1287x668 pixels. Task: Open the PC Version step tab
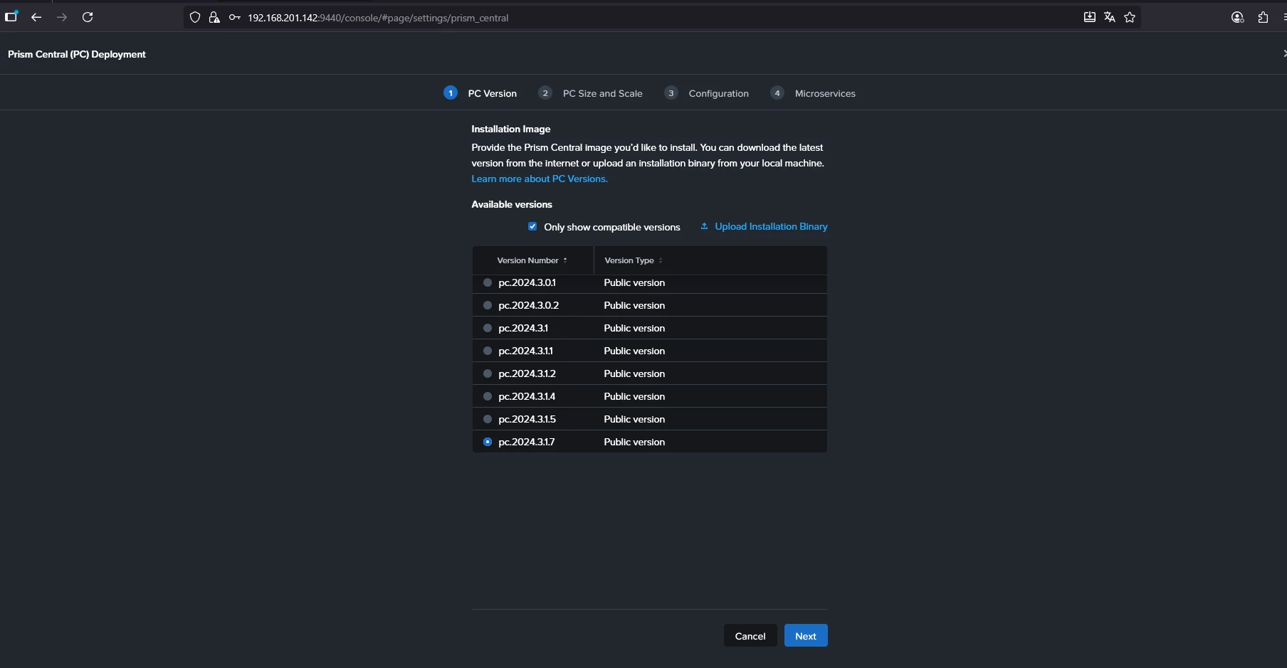492,93
